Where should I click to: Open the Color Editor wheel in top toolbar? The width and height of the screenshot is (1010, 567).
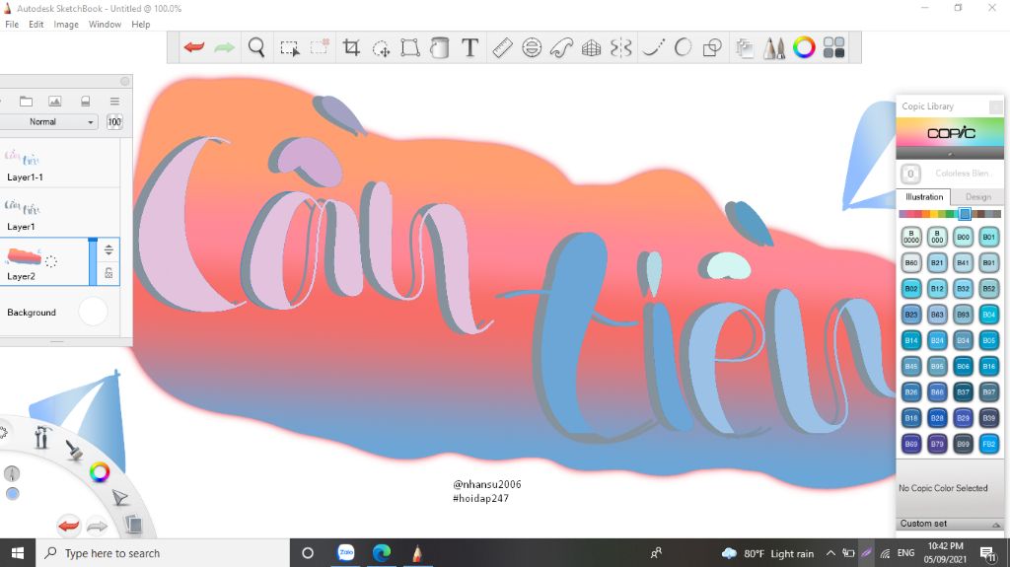[804, 47]
